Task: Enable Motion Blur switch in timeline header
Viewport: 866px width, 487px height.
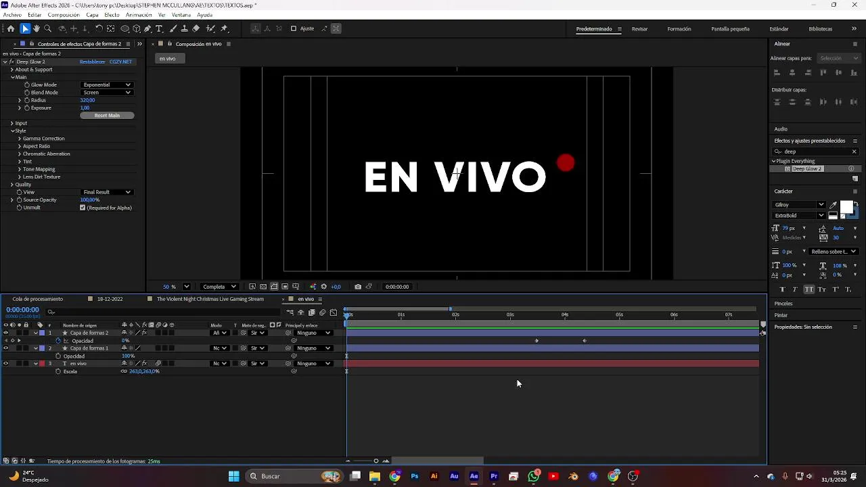Action: pyautogui.click(x=323, y=312)
